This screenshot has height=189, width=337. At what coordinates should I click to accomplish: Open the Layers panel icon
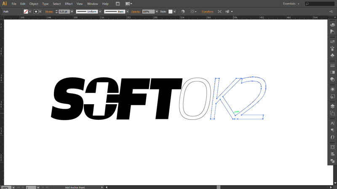[332, 106]
